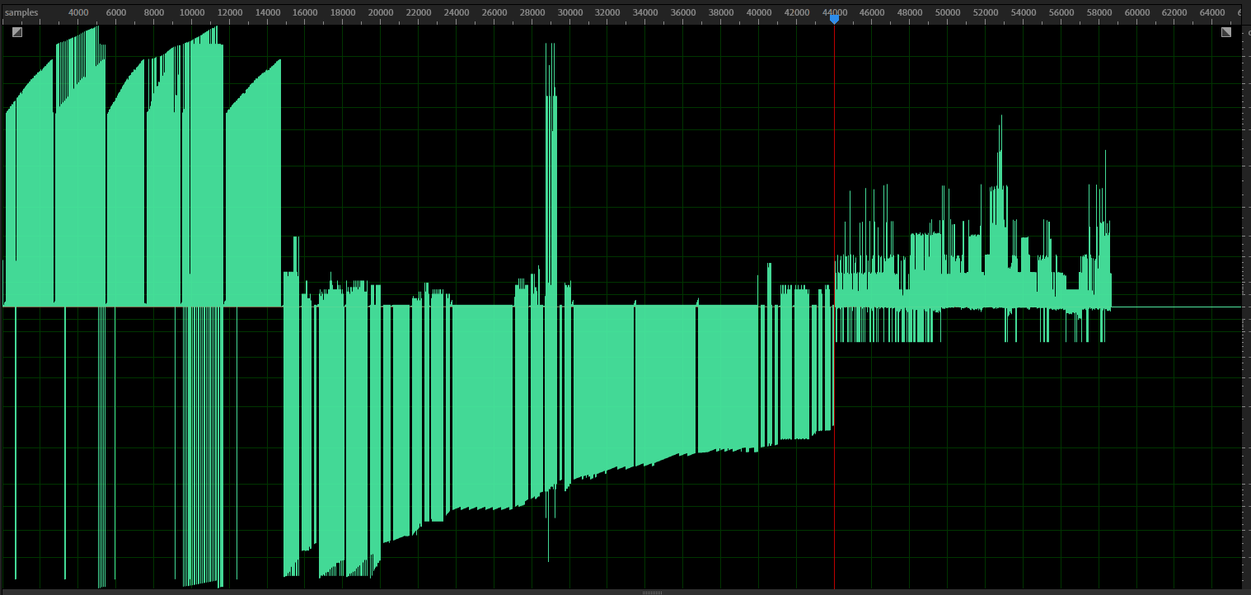The height and width of the screenshot is (595, 1251).
Task: Move the playhead to 10000 on the ruler
Action: 192,12
